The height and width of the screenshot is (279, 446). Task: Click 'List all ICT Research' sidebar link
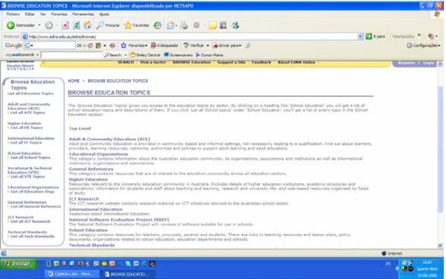click(x=30, y=221)
